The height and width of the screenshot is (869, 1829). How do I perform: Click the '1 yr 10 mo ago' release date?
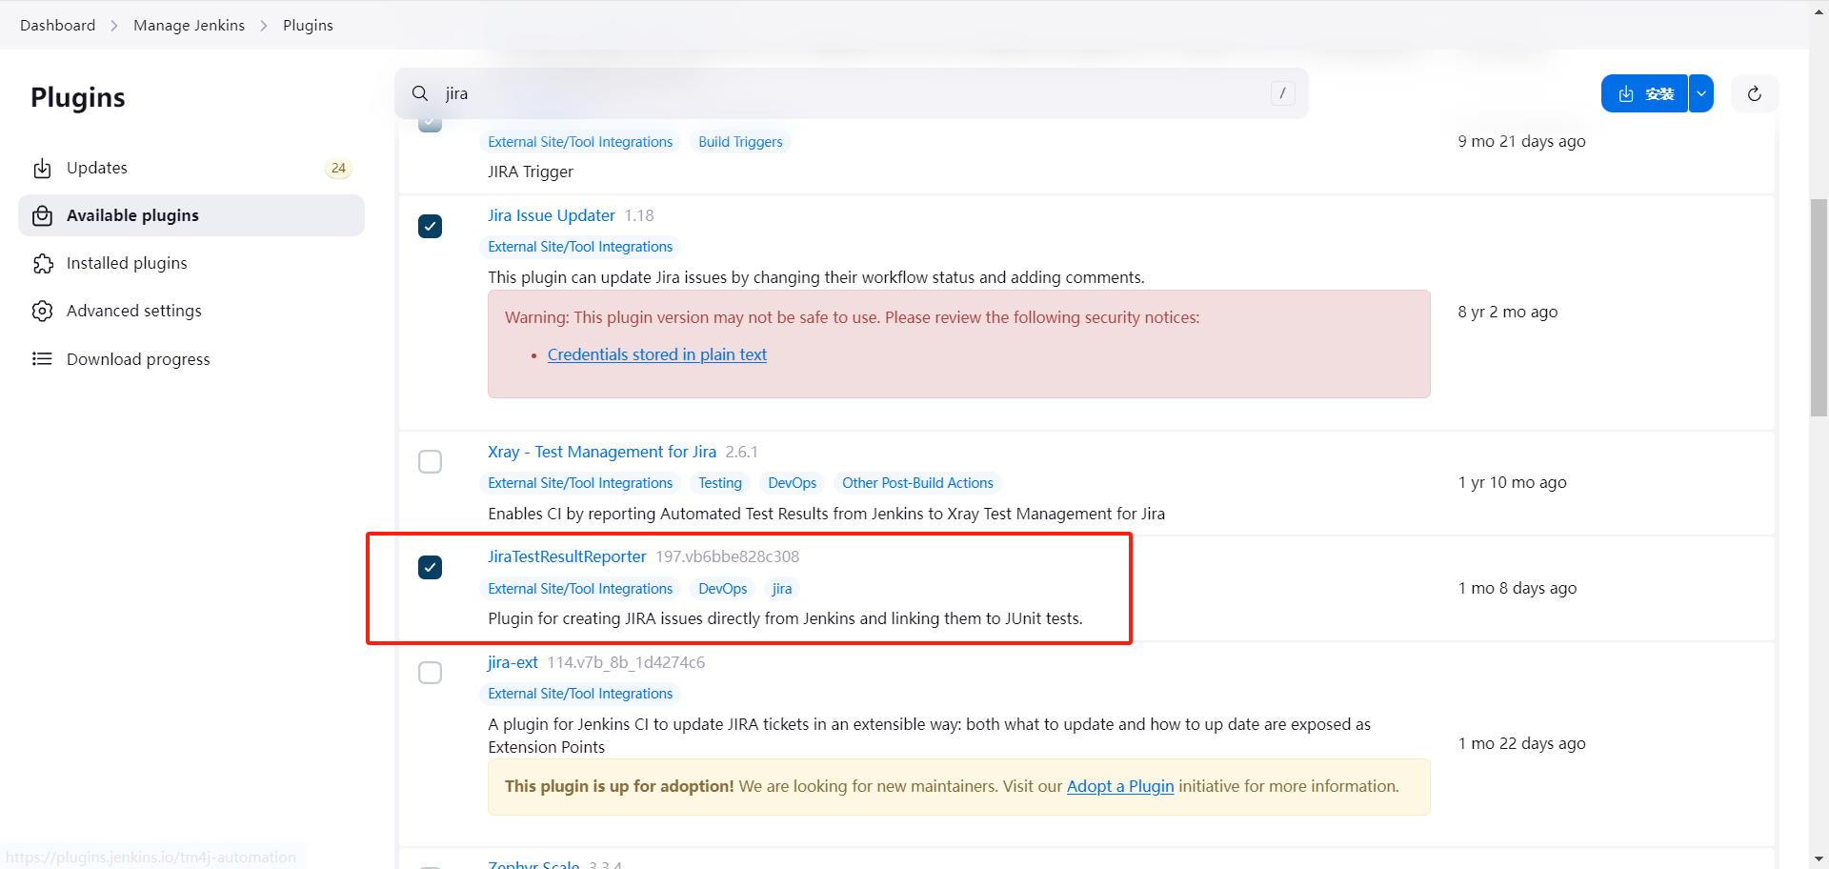point(1512,482)
